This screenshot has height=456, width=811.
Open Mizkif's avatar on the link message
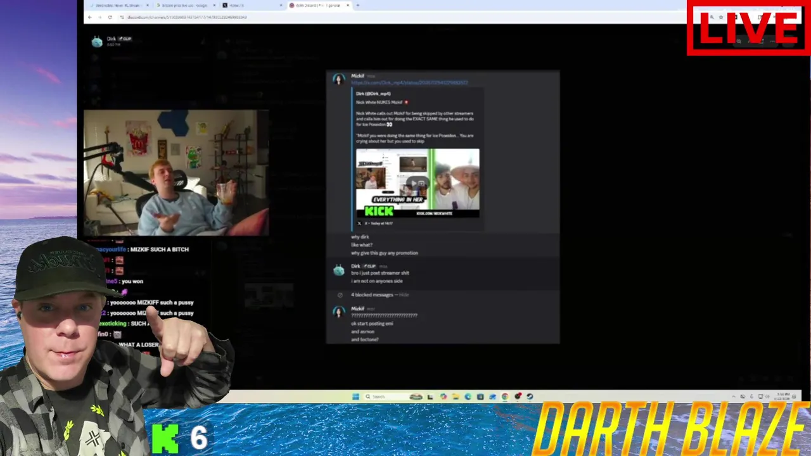click(339, 79)
